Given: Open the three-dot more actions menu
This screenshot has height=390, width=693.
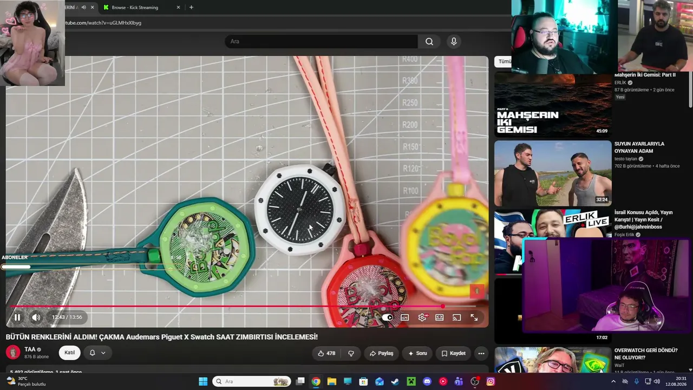Looking at the screenshot, I should pos(481,353).
